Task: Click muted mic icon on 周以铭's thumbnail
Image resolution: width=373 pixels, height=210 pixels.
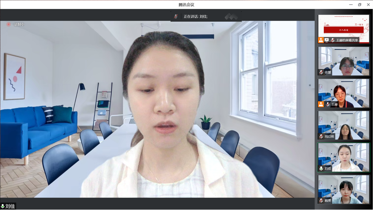Action: pyautogui.click(x=321, y=136)
